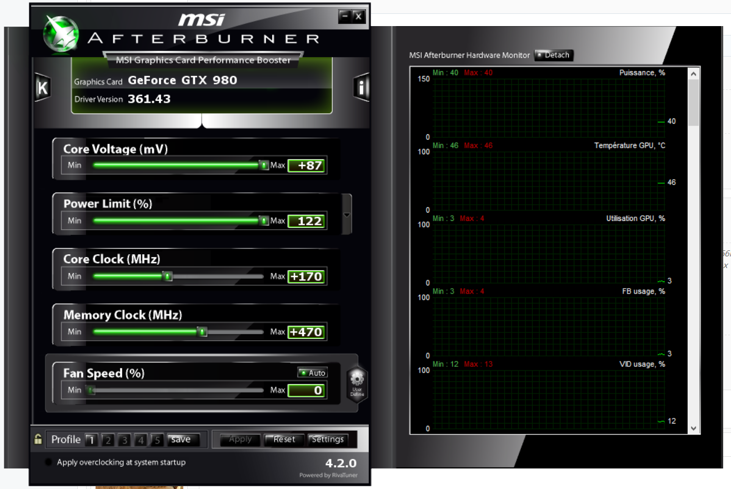Click the Core Voltage slider handle
This screenshot has width=731, height=489.
264,165
